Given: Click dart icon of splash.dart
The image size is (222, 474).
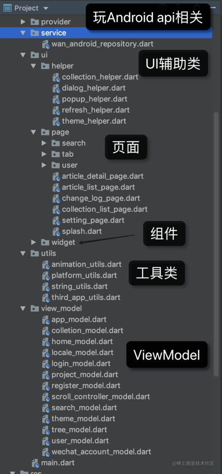Looking at the screenshot, I should click(x=56, y=231).
